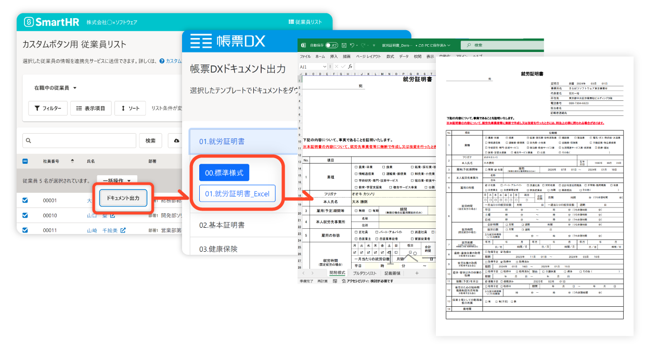This screenshot has height=351, width=645.
Task: Click the ドキュメント出力 button
Action: (123, 198)
